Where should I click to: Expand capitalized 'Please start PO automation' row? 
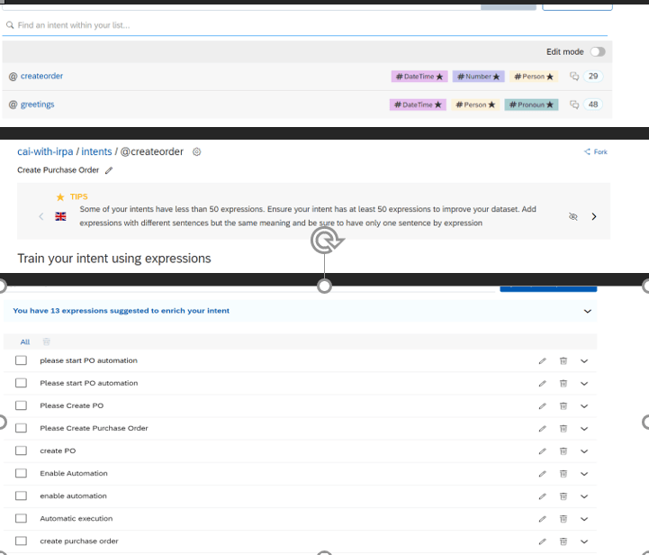pyautogui.click(x=584, y=384)
